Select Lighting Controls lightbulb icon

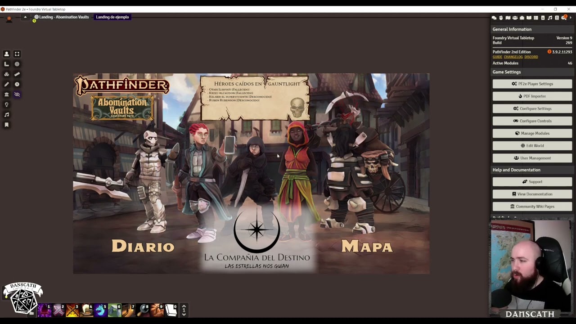7,104
